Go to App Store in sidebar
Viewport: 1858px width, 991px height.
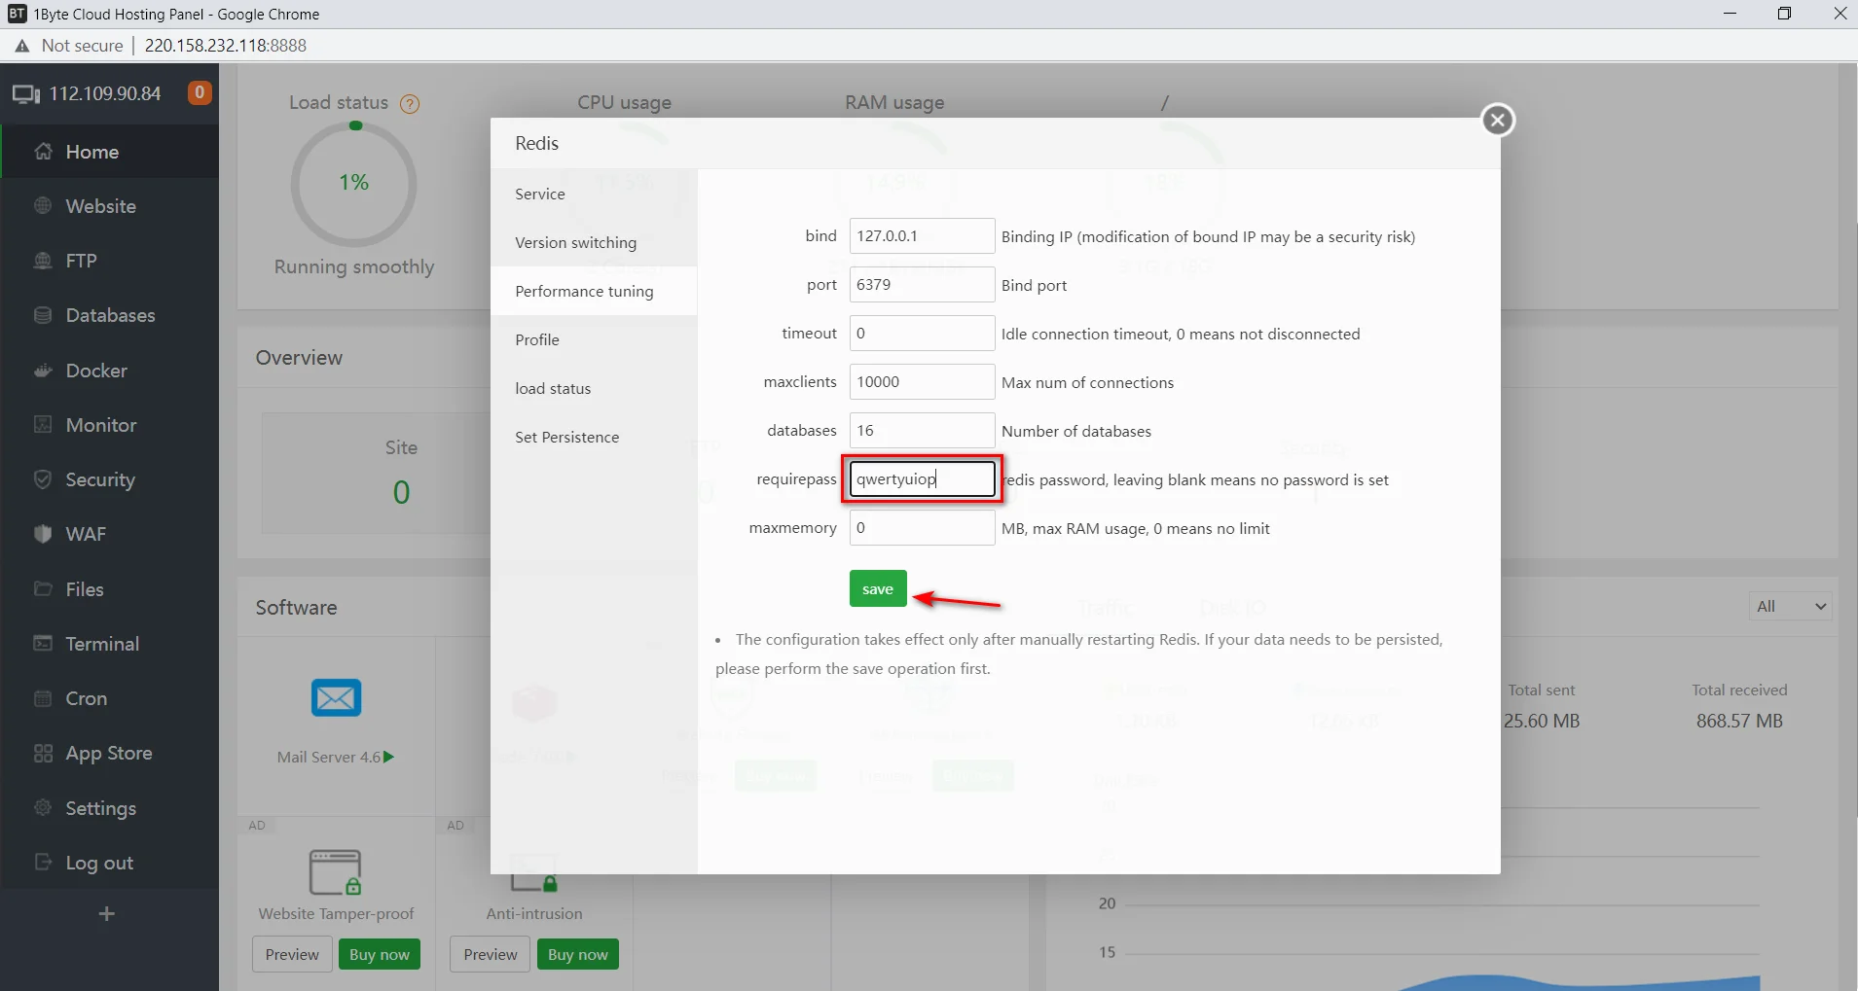coord(110,753)
